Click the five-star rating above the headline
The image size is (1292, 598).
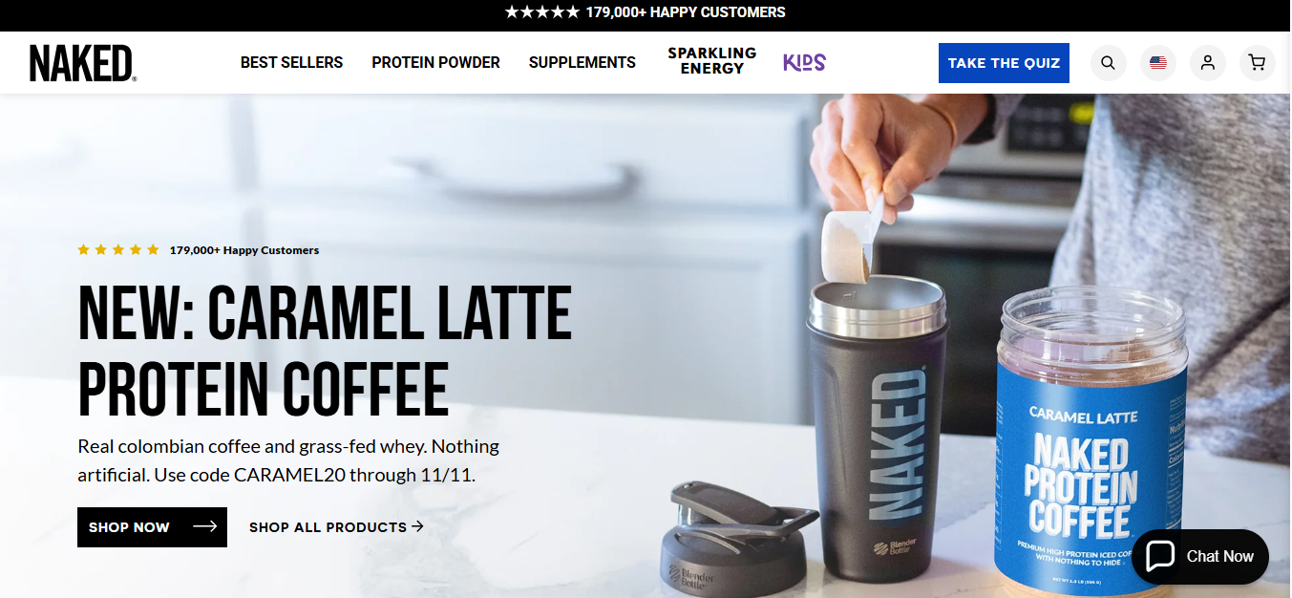pyautogui.click(x=118, y=250)
